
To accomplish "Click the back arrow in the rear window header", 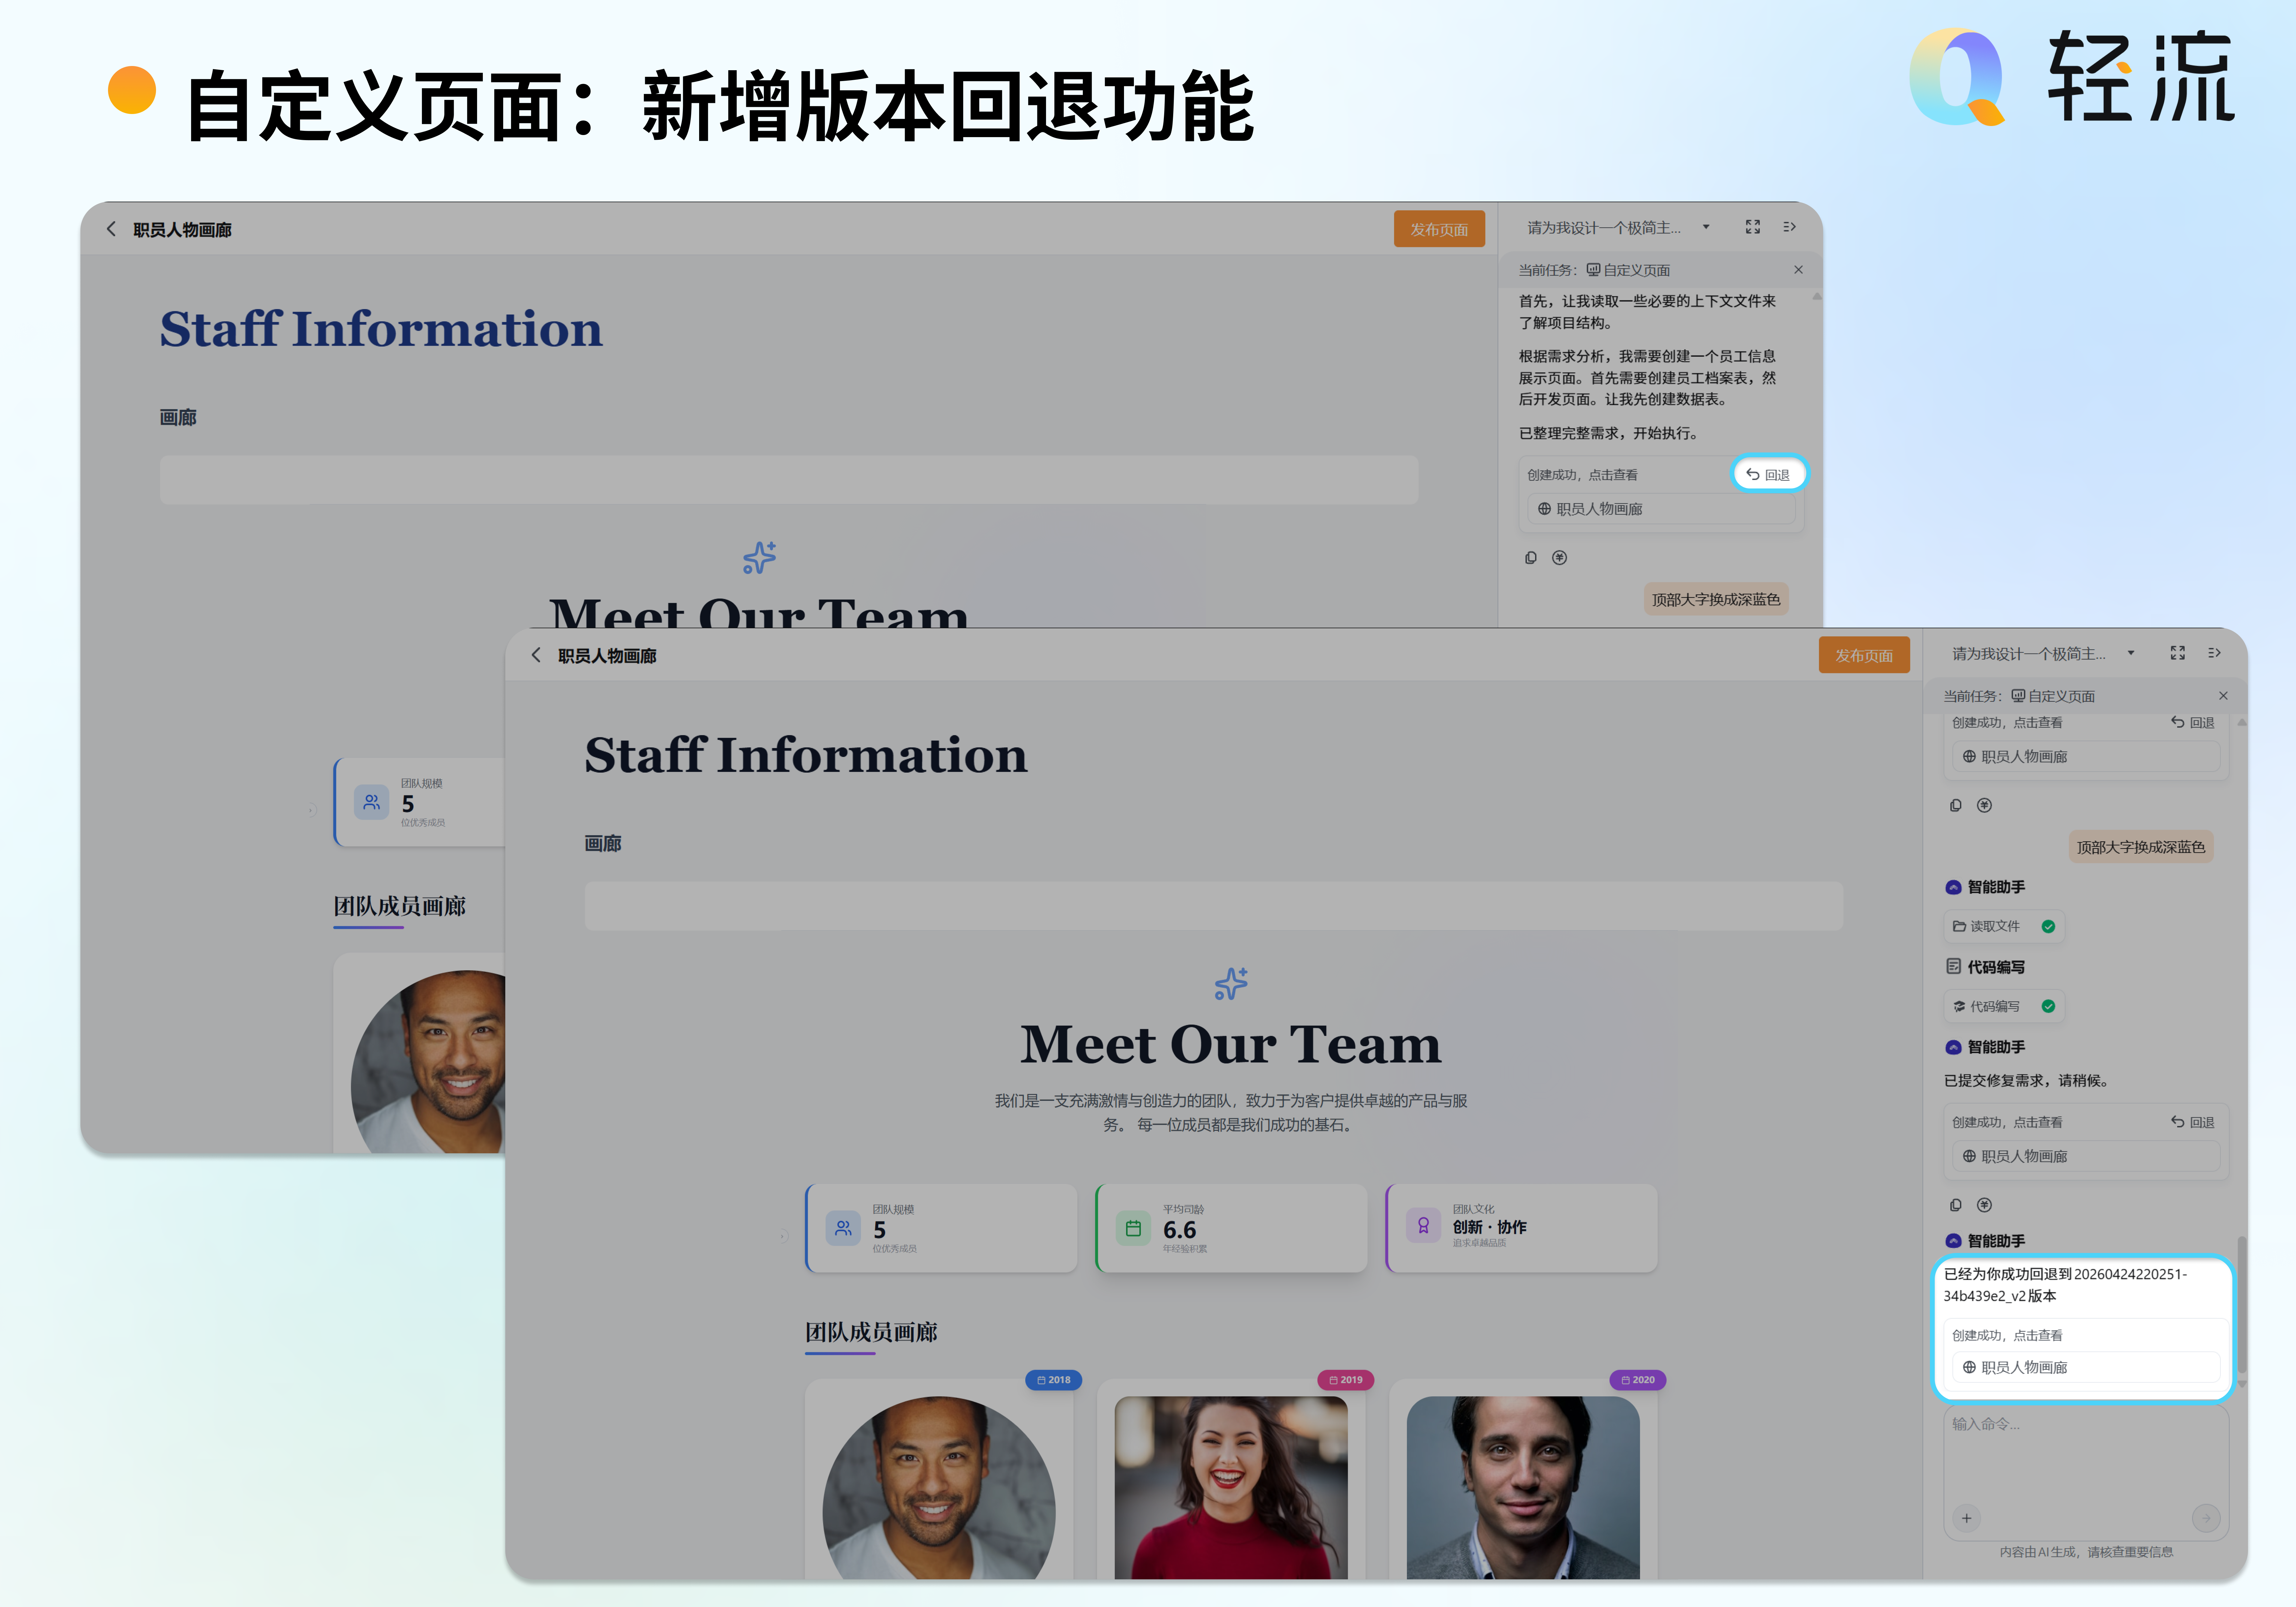I will [111, 229].
